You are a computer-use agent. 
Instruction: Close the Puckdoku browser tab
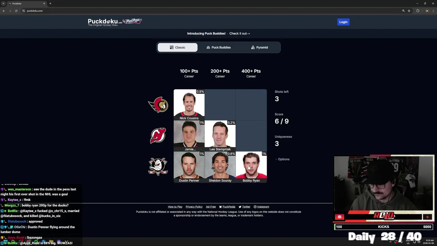tap(44, 3)
